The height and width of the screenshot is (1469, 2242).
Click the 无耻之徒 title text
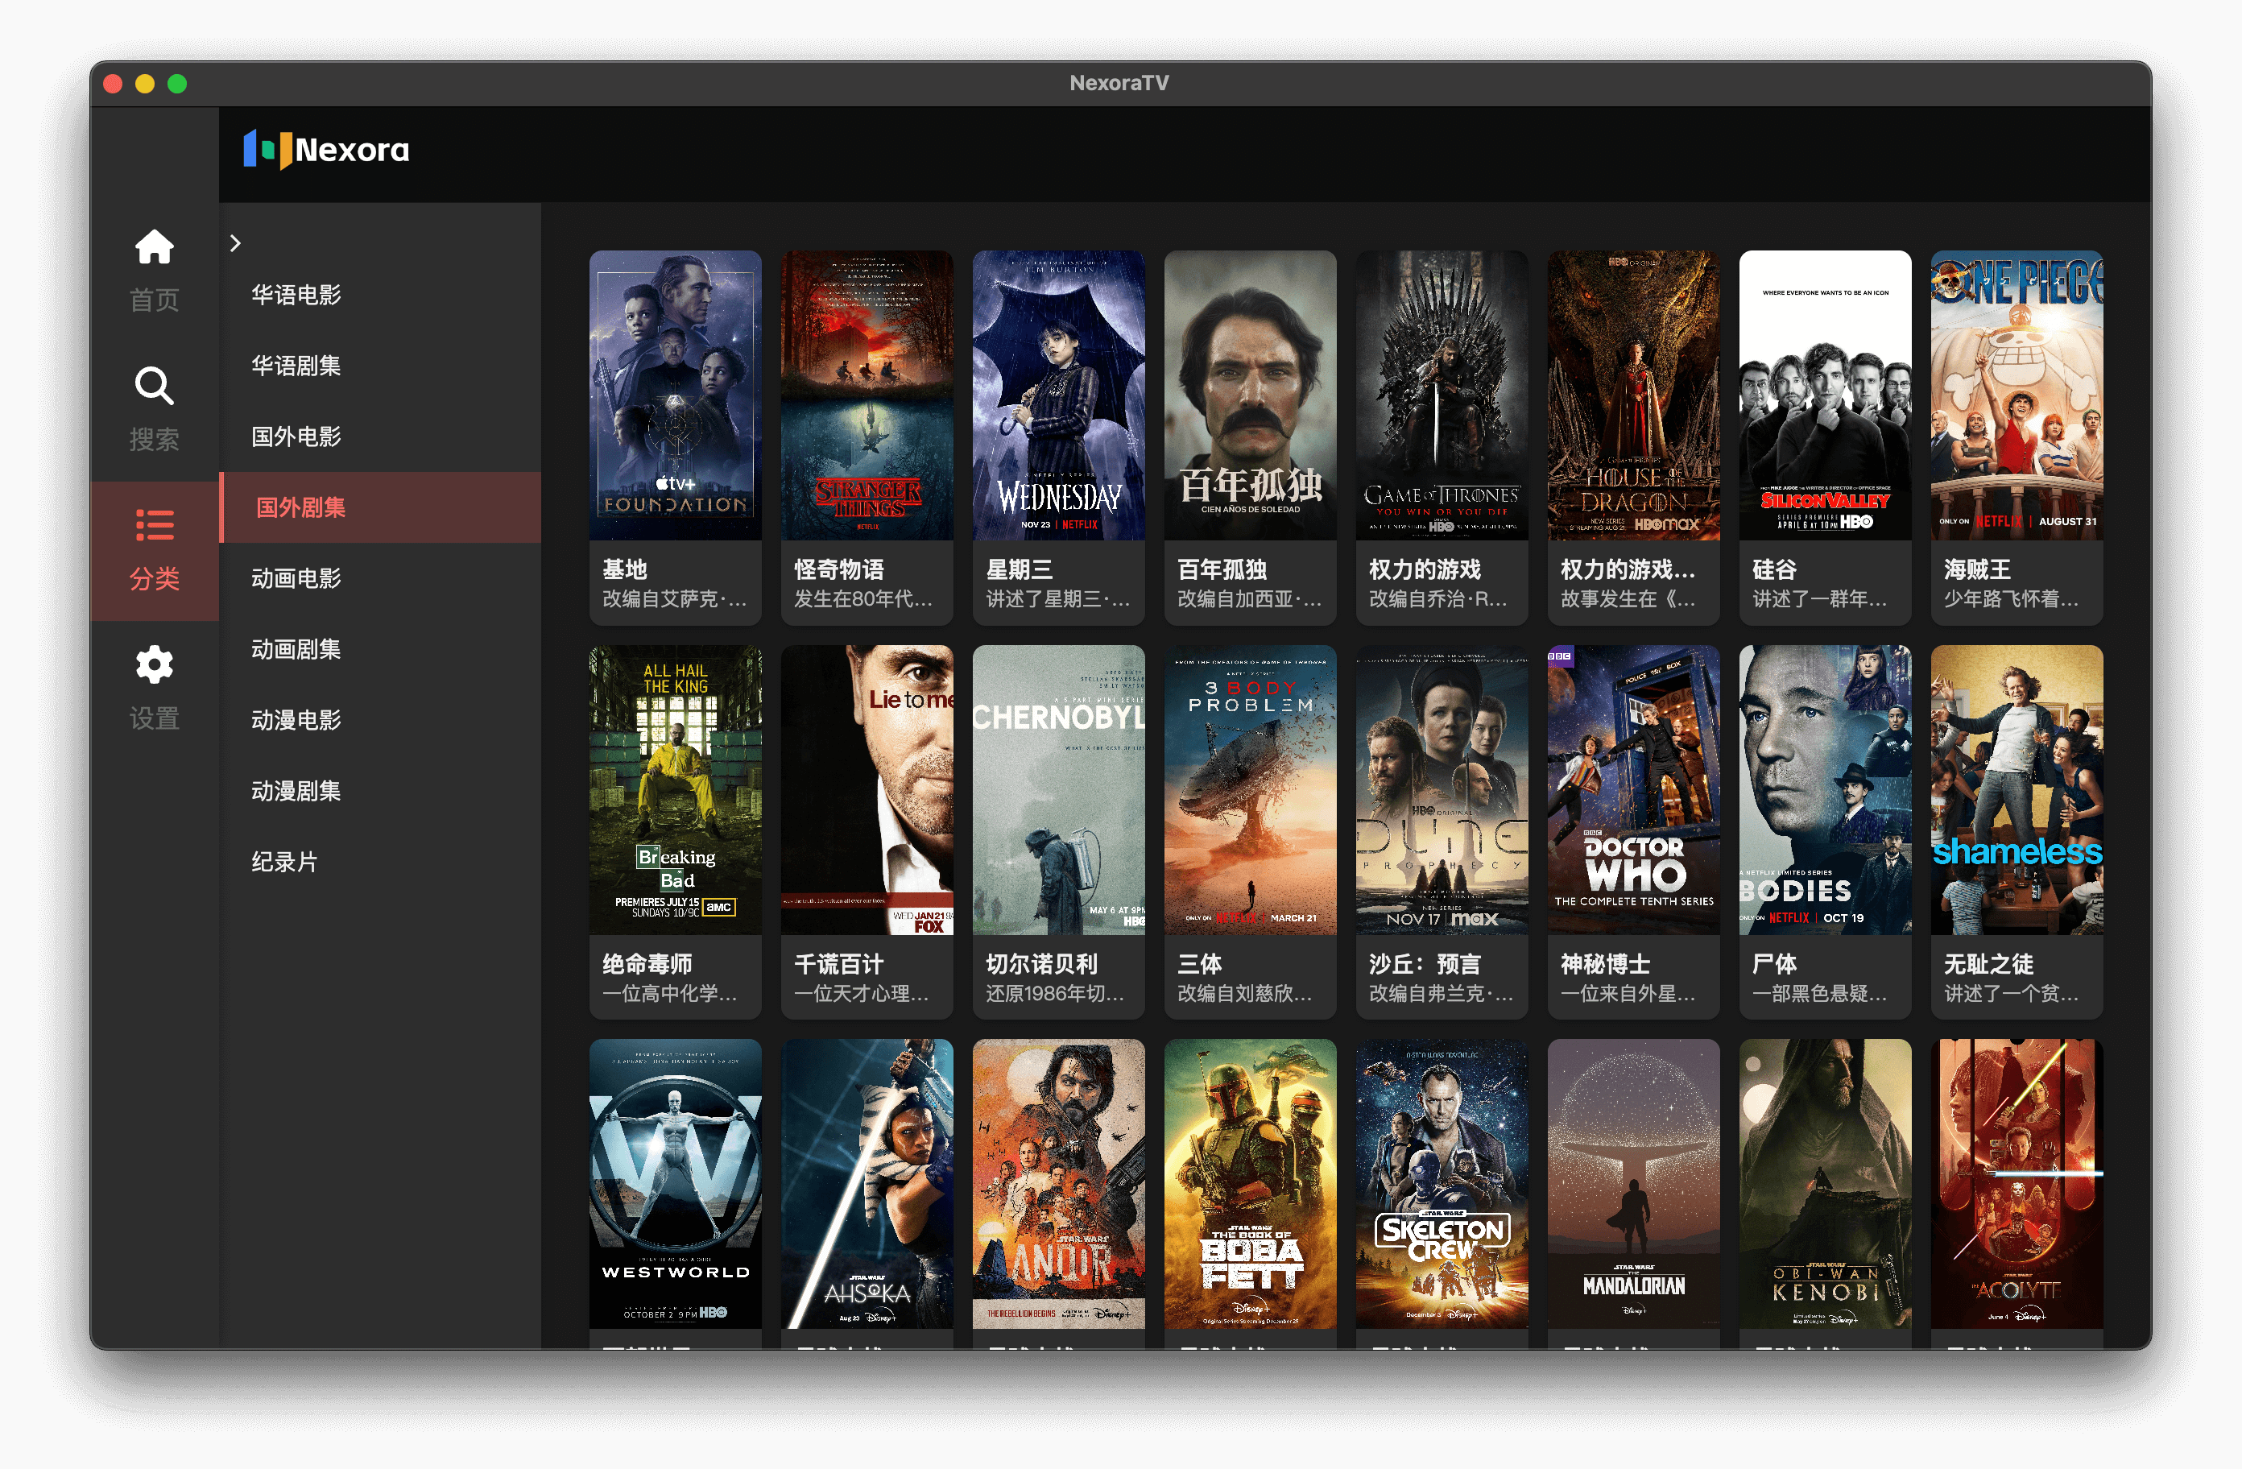click(x=1990, y=963)
